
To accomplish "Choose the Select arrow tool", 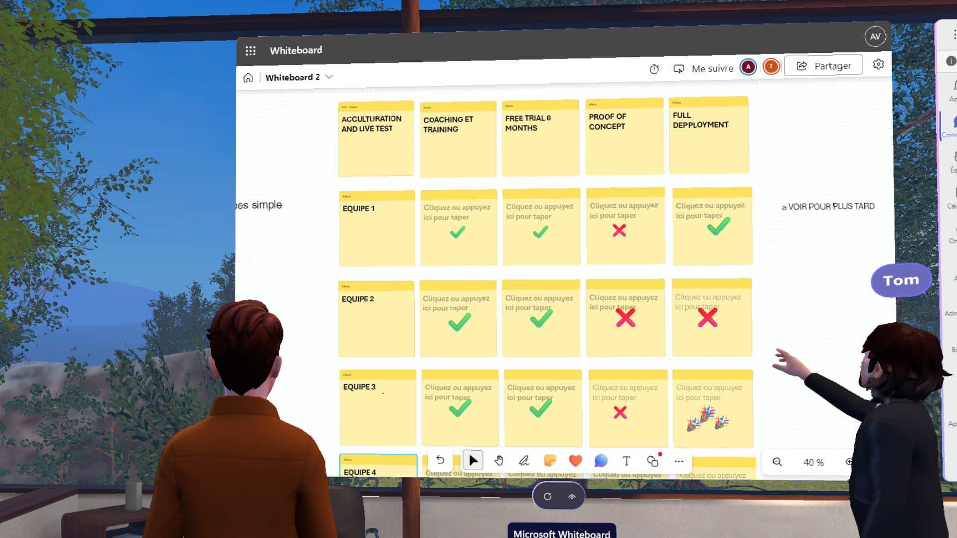I will click(x=473, y=460).
